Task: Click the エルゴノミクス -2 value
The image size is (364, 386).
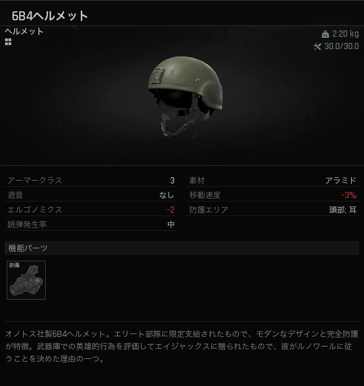Action: 171,210
